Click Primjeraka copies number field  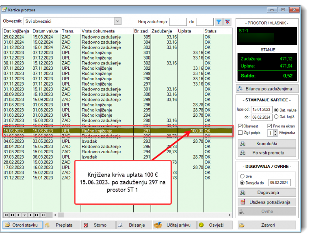(x=271, y=133)
